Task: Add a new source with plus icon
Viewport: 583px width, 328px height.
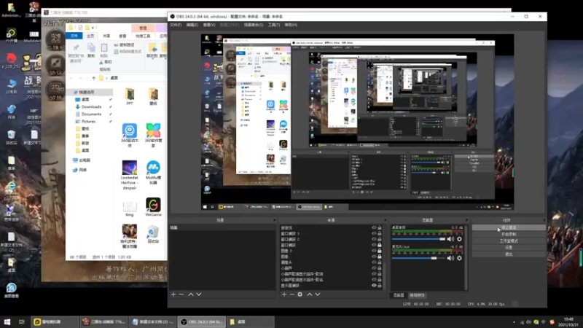Action: pyautogui.click(x=284, y=294)
